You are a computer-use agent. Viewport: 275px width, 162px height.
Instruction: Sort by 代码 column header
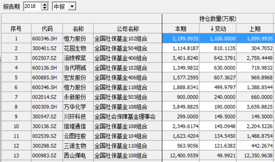[47, 29]
